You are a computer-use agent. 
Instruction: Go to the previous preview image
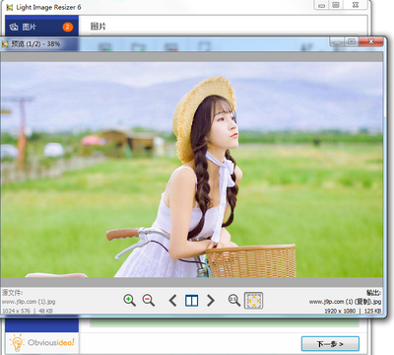(x=172, y=301)
